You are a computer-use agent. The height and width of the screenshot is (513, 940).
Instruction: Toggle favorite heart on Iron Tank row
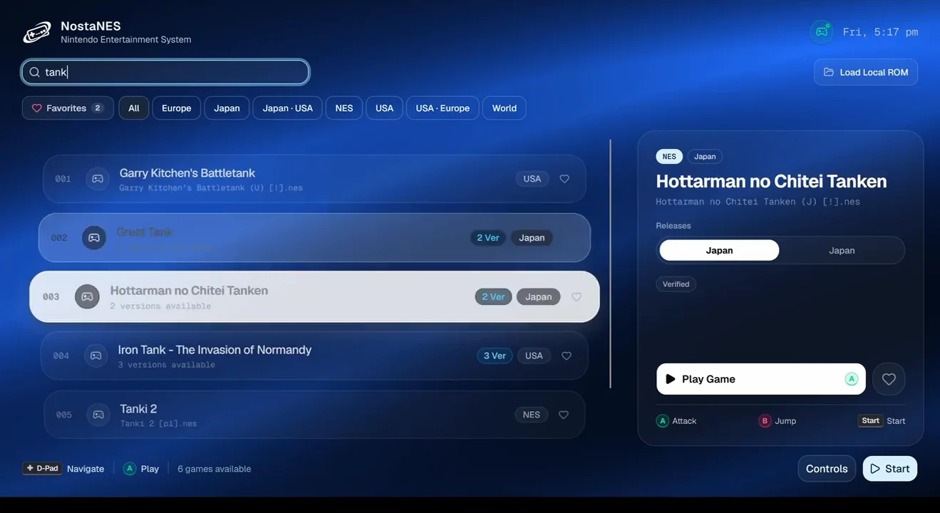(x=567, y=356)
